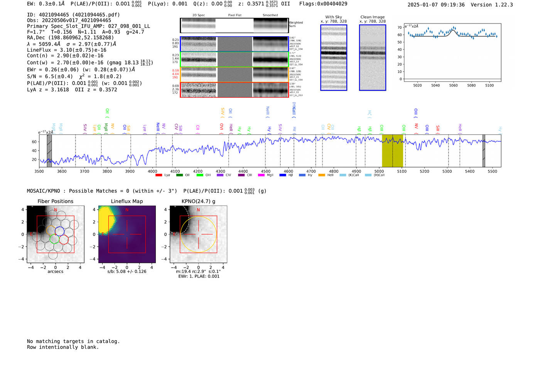Click 'Row intentionally blank.' text

[63, 347]
